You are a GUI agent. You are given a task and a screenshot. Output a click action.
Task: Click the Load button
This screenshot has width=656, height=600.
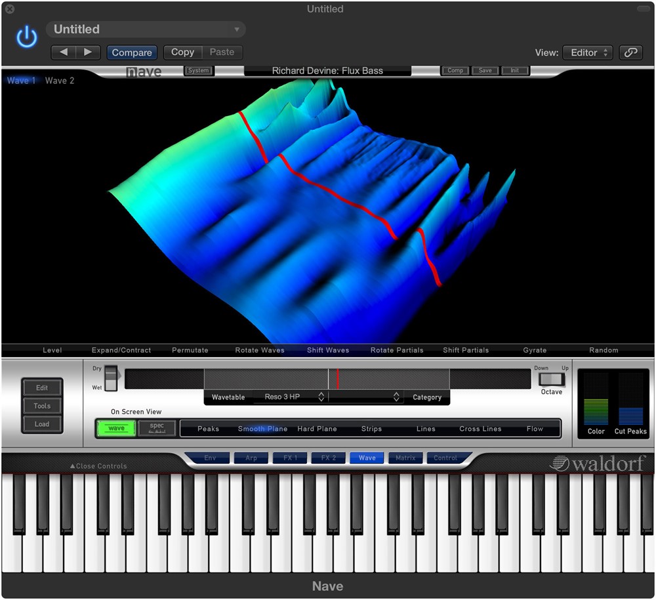42,424
